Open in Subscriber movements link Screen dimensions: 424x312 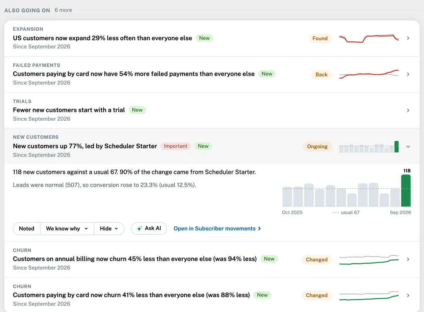click(x=217, y=229)
